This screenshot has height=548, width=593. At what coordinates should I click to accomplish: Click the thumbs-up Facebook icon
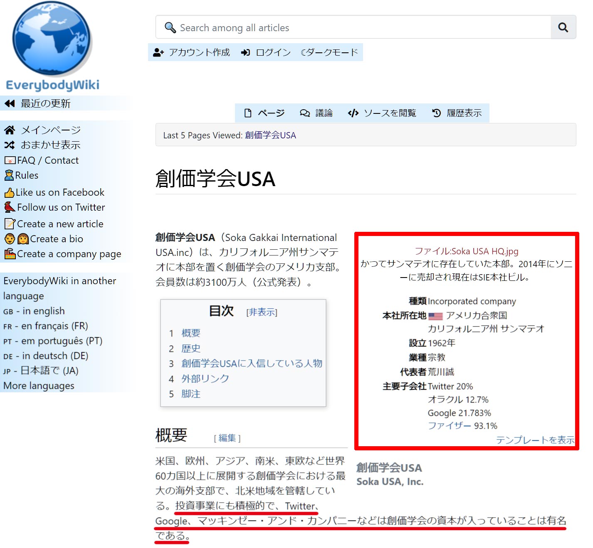coord(9,193)
